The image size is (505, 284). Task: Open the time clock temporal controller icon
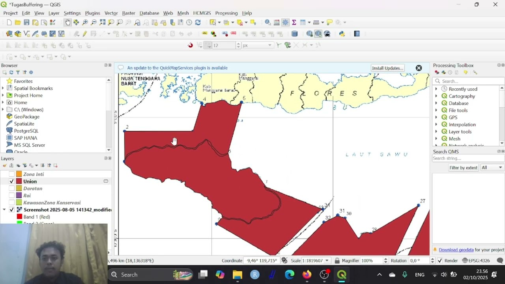[x=189, y=22]
